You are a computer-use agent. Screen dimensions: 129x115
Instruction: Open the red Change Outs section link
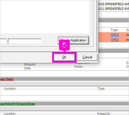[x=7, y=79]
